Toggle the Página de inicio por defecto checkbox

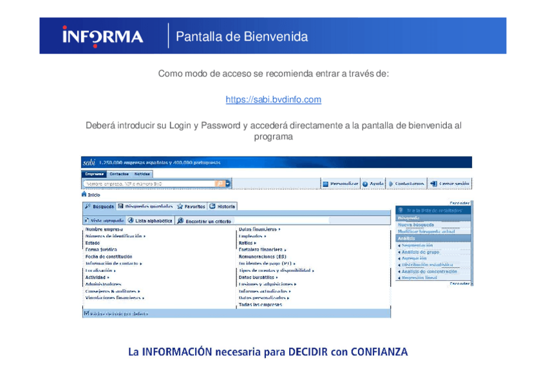coord(86,313)
